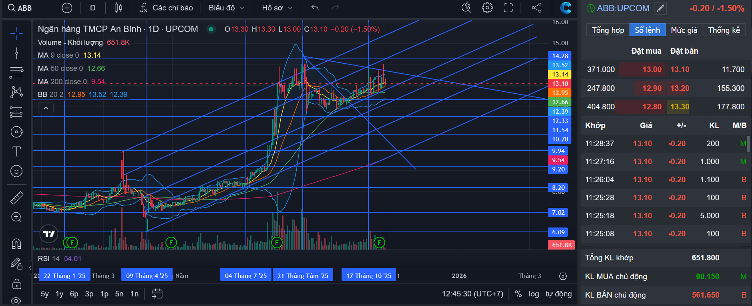Expand the Biểu đồ dropdown
This screenshot has width=752, height=306.
coord(227,8)
